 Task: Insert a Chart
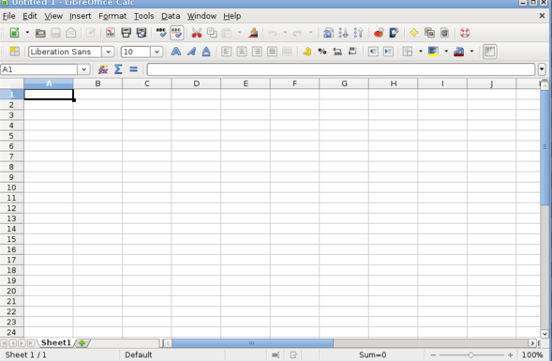click(379, 33)
